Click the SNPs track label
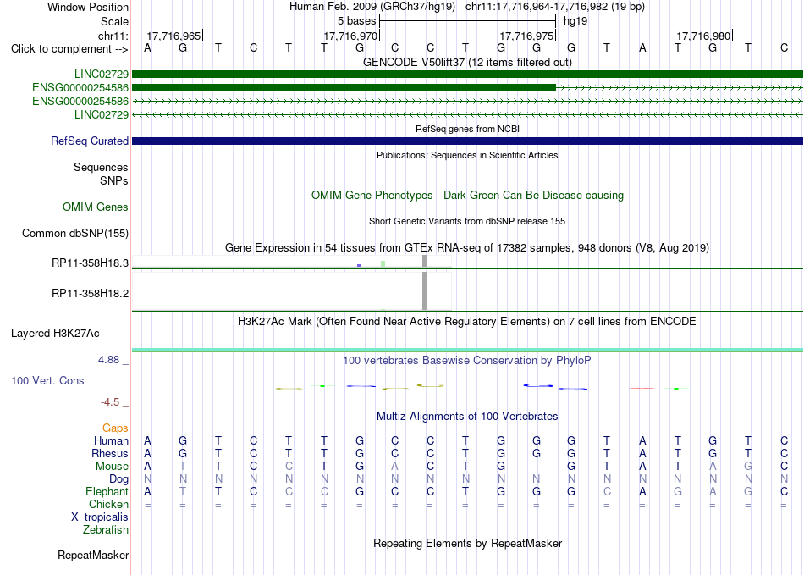 click(x=114, y=180)
